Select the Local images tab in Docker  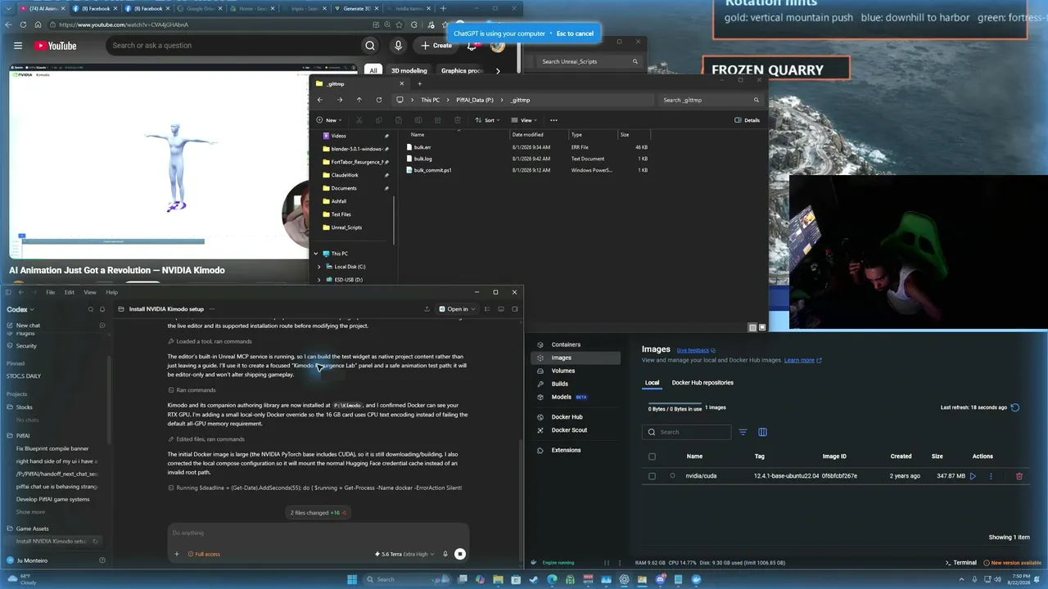pos(652,383)
